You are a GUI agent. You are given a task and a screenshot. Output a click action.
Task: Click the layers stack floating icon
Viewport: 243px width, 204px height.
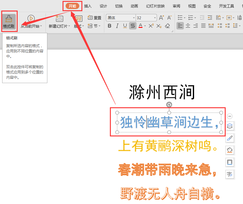pos(229,126)
